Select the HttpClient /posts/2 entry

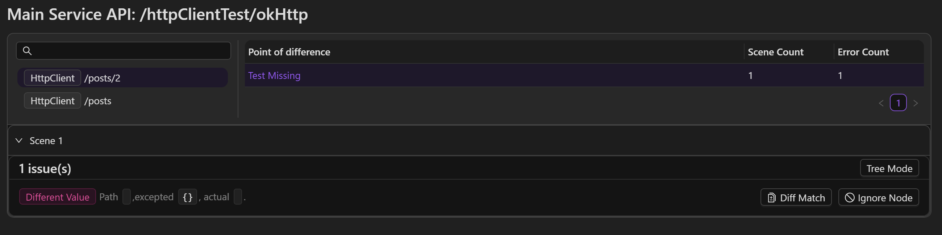tap(122, 78)
